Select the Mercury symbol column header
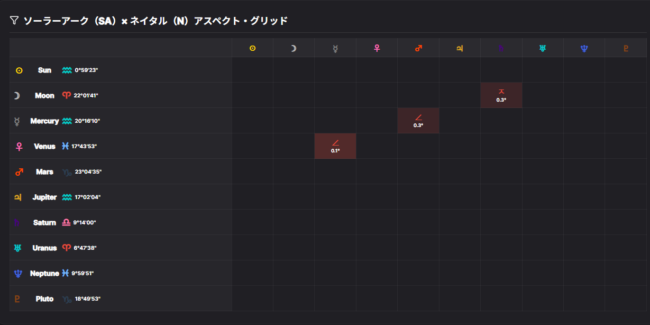Screen dimensions: 650x325 coord(335,48)
